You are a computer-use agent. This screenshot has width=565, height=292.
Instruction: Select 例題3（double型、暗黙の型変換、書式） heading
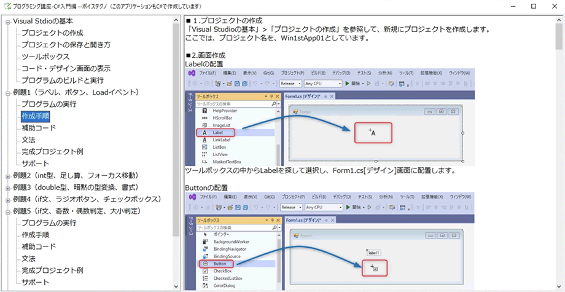[x=76, y=187]
